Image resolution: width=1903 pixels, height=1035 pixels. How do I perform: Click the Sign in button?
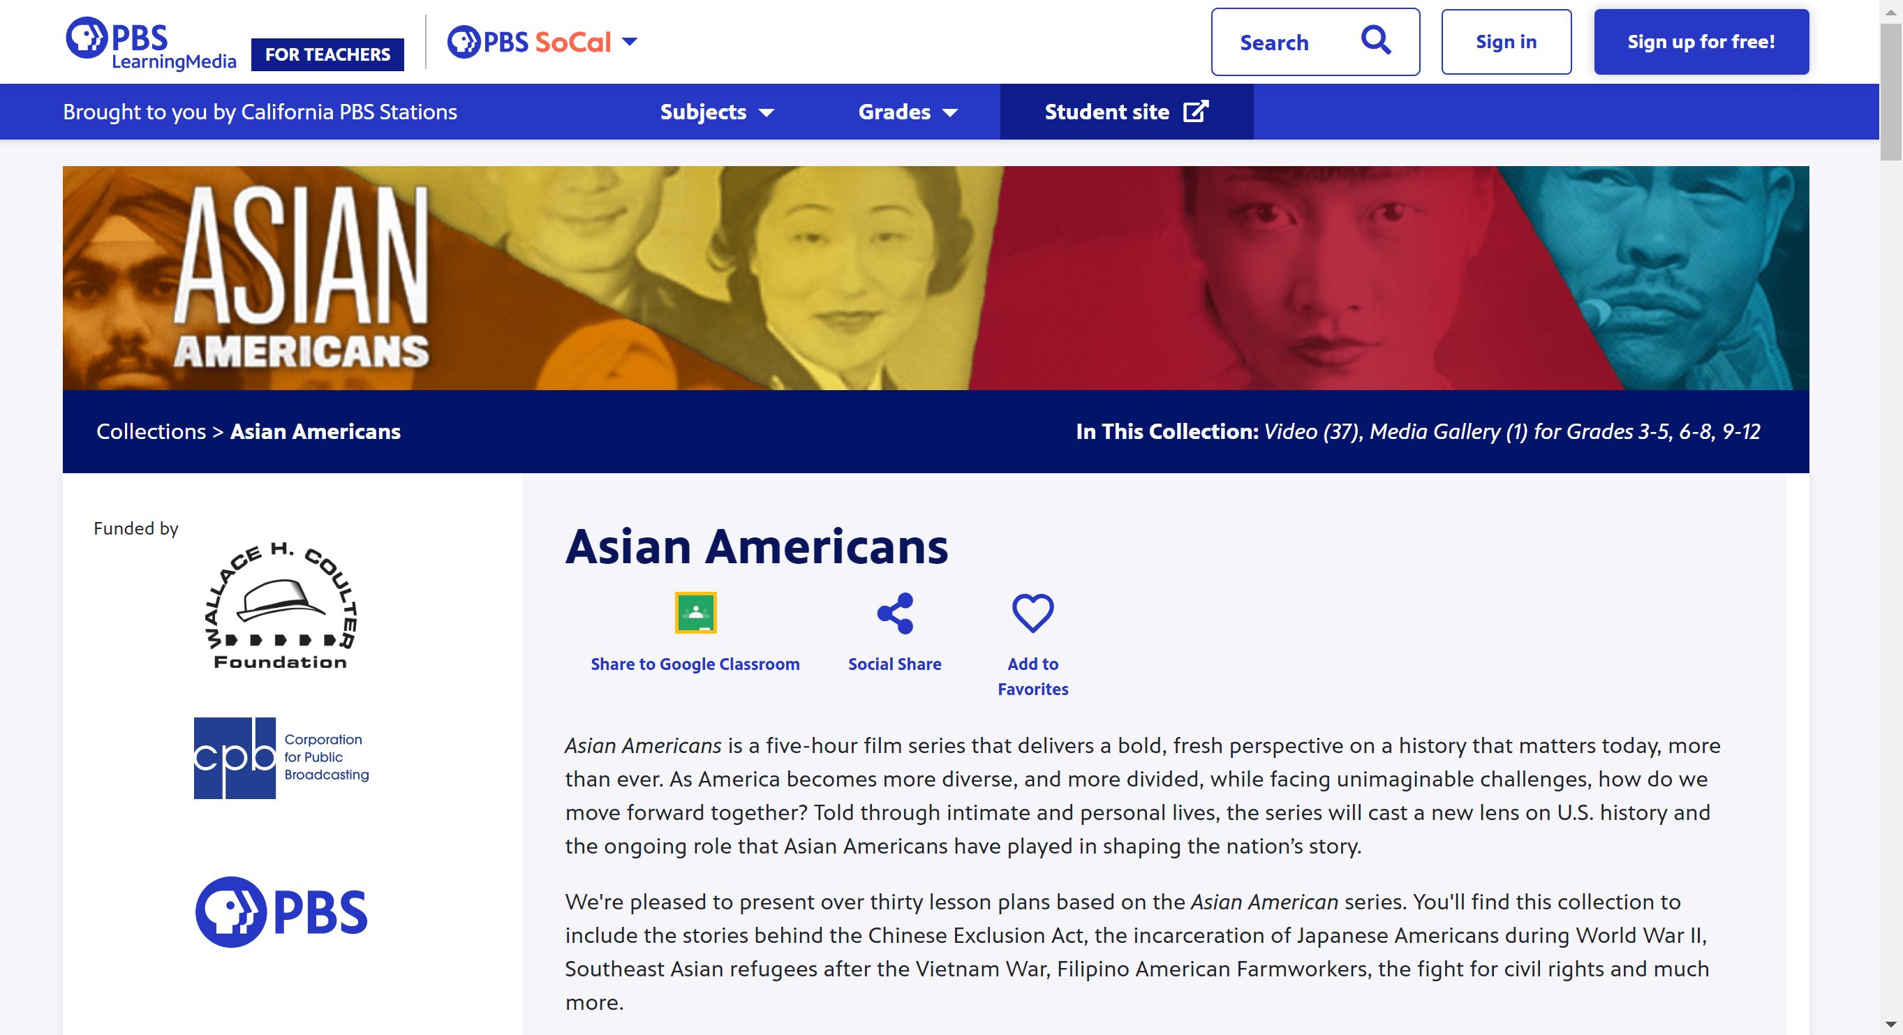click(1506, 42)
